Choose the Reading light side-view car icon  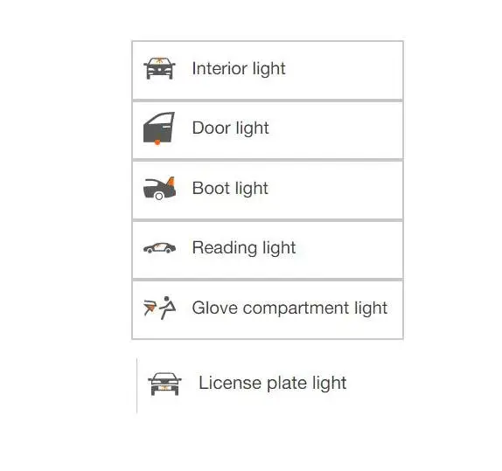click(x=159, y=247)
